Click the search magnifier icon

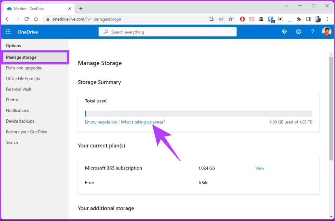[106, 32]
